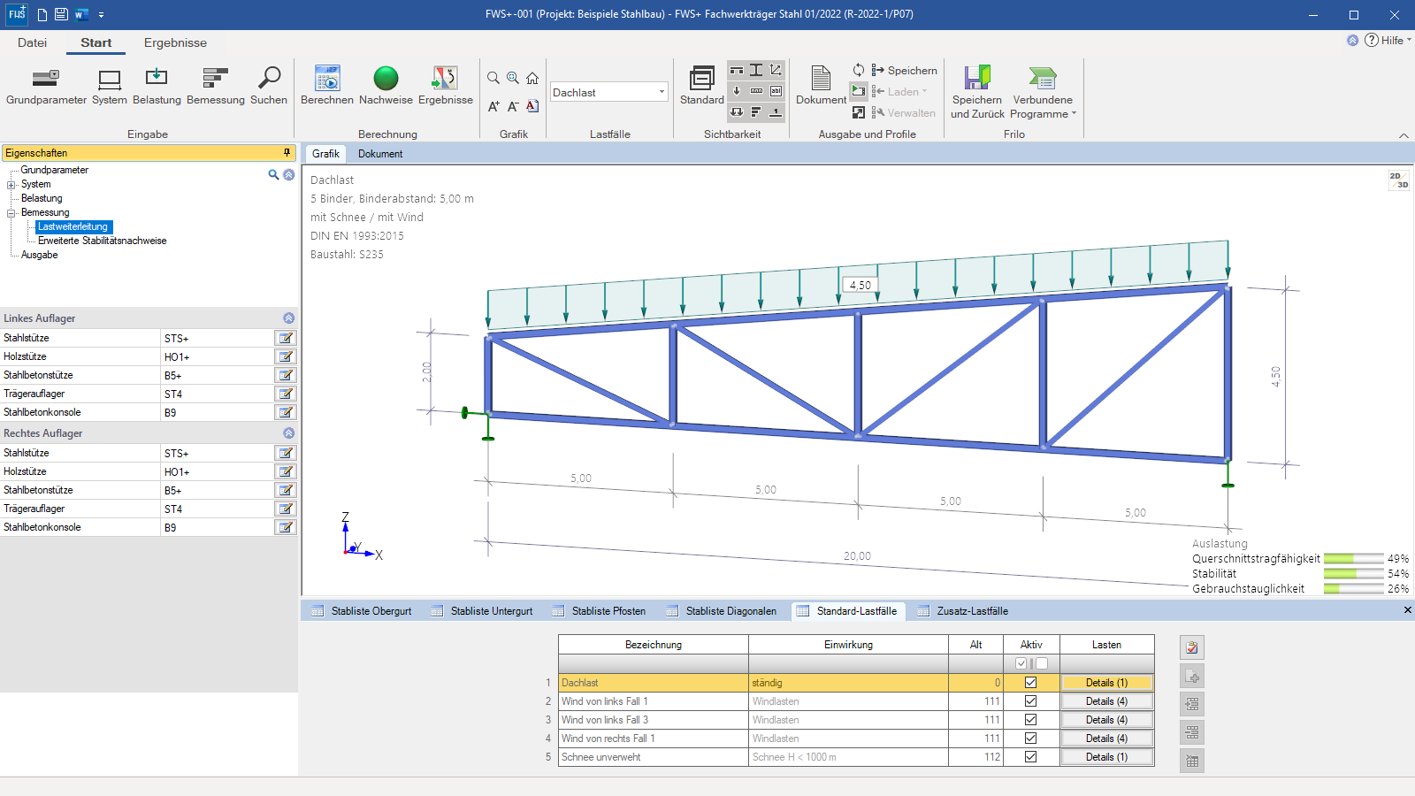The image size is (1415, 796).
Task: Select Erweiterte Stabilitätsnachweise tree item
Action: coord(102,241)
